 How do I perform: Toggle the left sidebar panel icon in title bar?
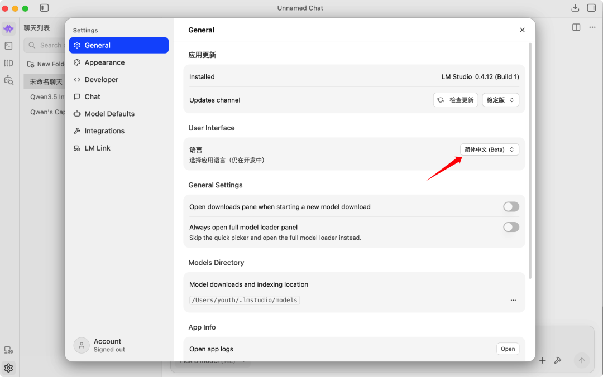[44, 8]
